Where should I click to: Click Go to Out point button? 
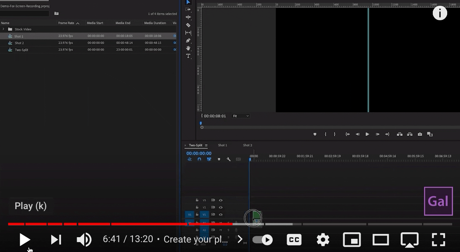(387, 134)
